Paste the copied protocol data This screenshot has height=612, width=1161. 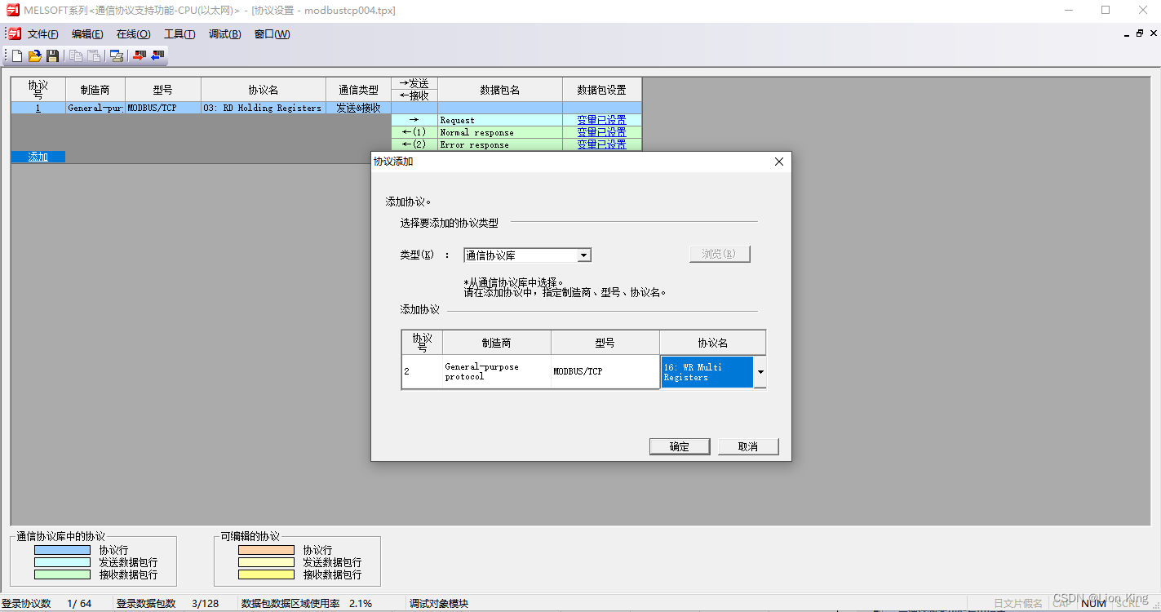point(93,55)
